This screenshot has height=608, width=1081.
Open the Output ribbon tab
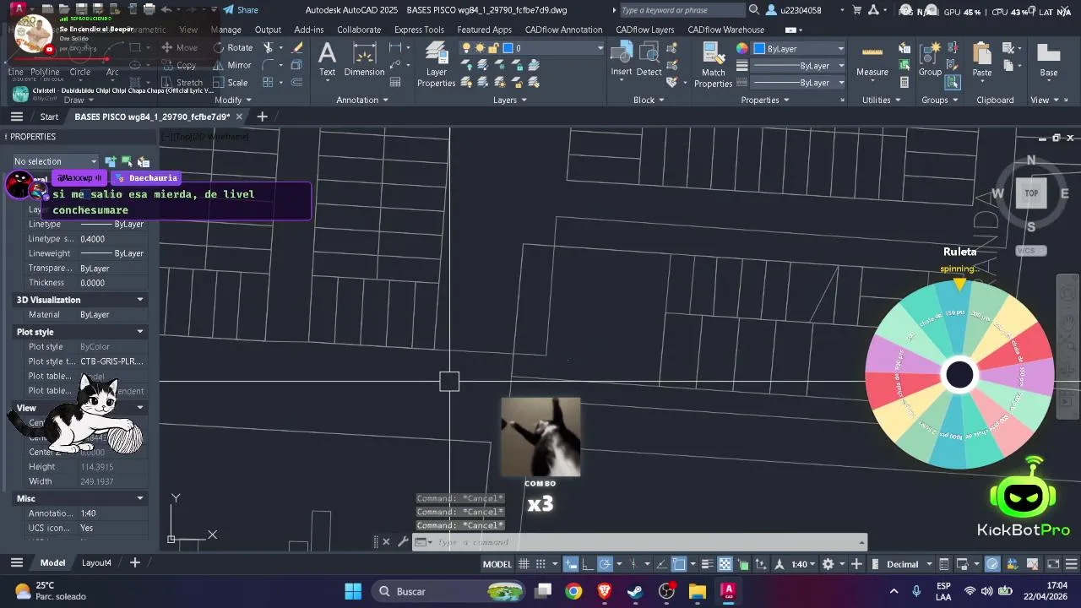[268, 30]
